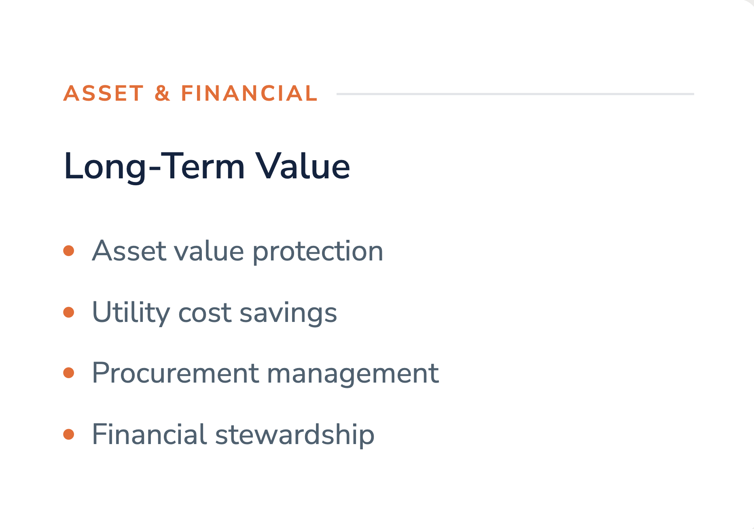
Task: Choose the Procurement management list item
Action: (x=265, y=372)
